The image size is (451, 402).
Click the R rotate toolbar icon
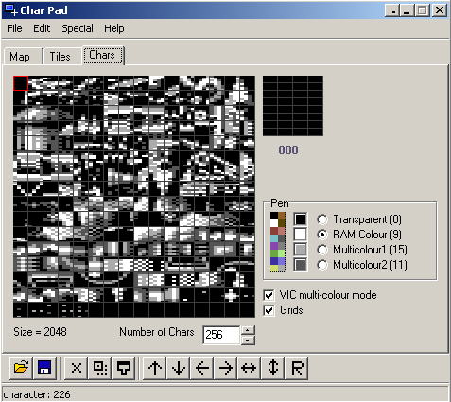296,368
